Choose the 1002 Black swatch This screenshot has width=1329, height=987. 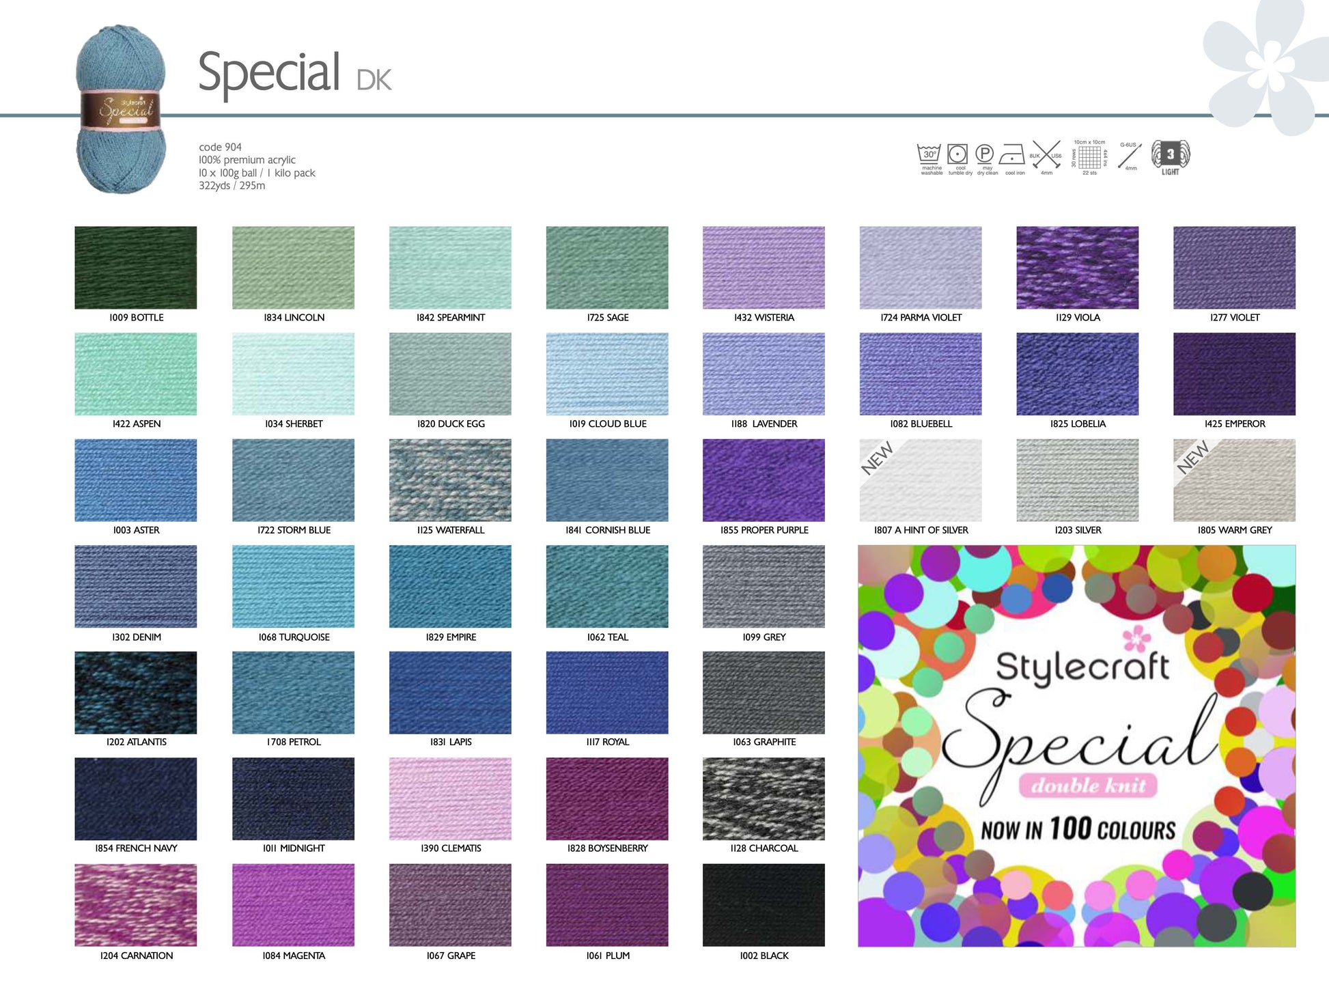[x=764, y=905]
